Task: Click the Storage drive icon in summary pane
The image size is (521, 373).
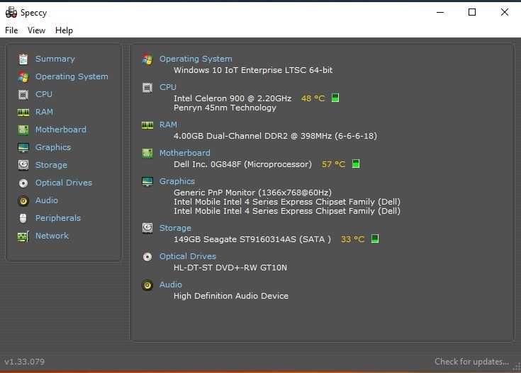Action: click(147, 228)
